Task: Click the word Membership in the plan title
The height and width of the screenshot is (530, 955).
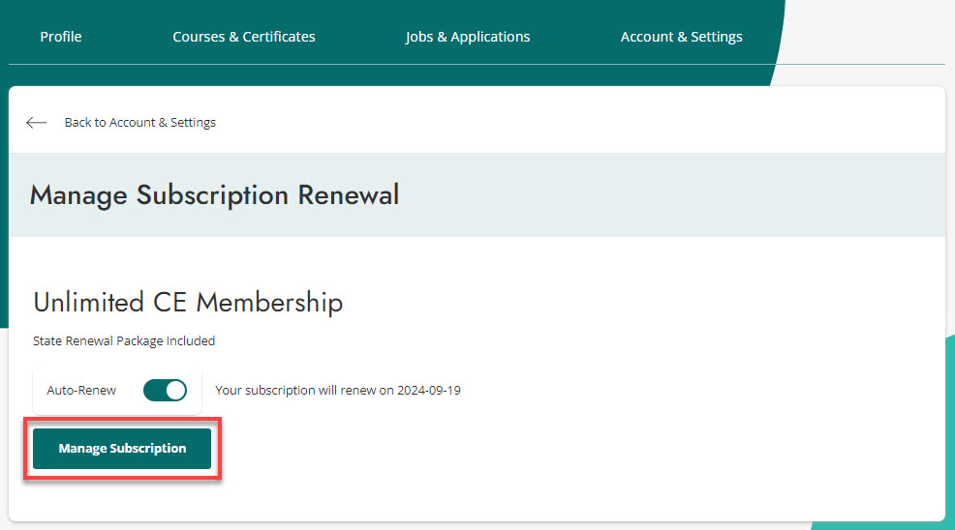Action: (269, 302)
